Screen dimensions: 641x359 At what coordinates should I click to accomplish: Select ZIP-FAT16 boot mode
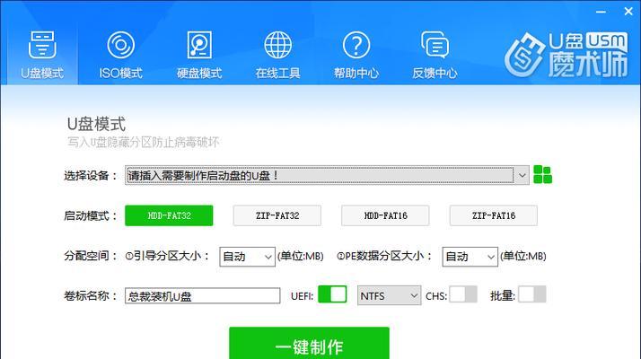coord(494,215)
